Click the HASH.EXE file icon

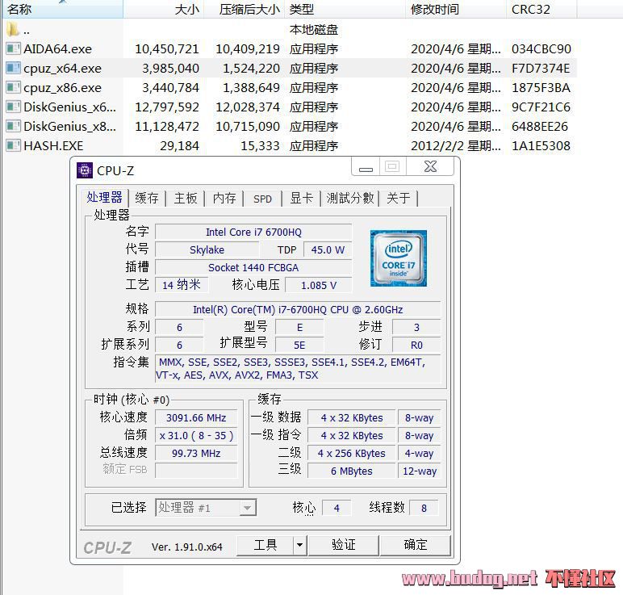point(13,145)
